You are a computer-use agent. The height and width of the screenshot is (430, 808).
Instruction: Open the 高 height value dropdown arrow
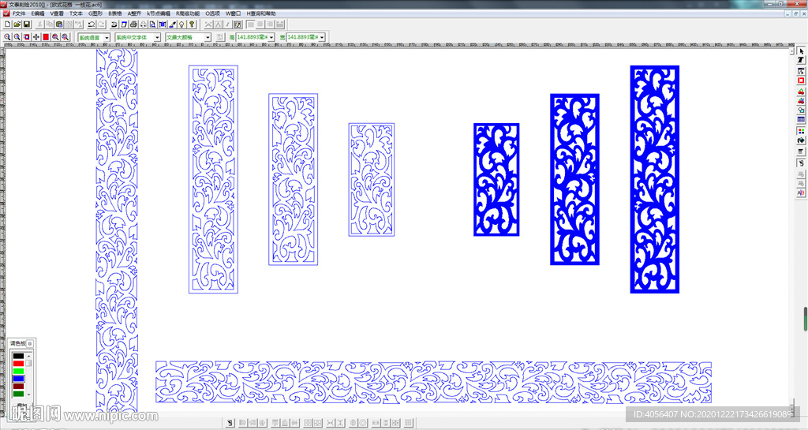tap(271, 37)
